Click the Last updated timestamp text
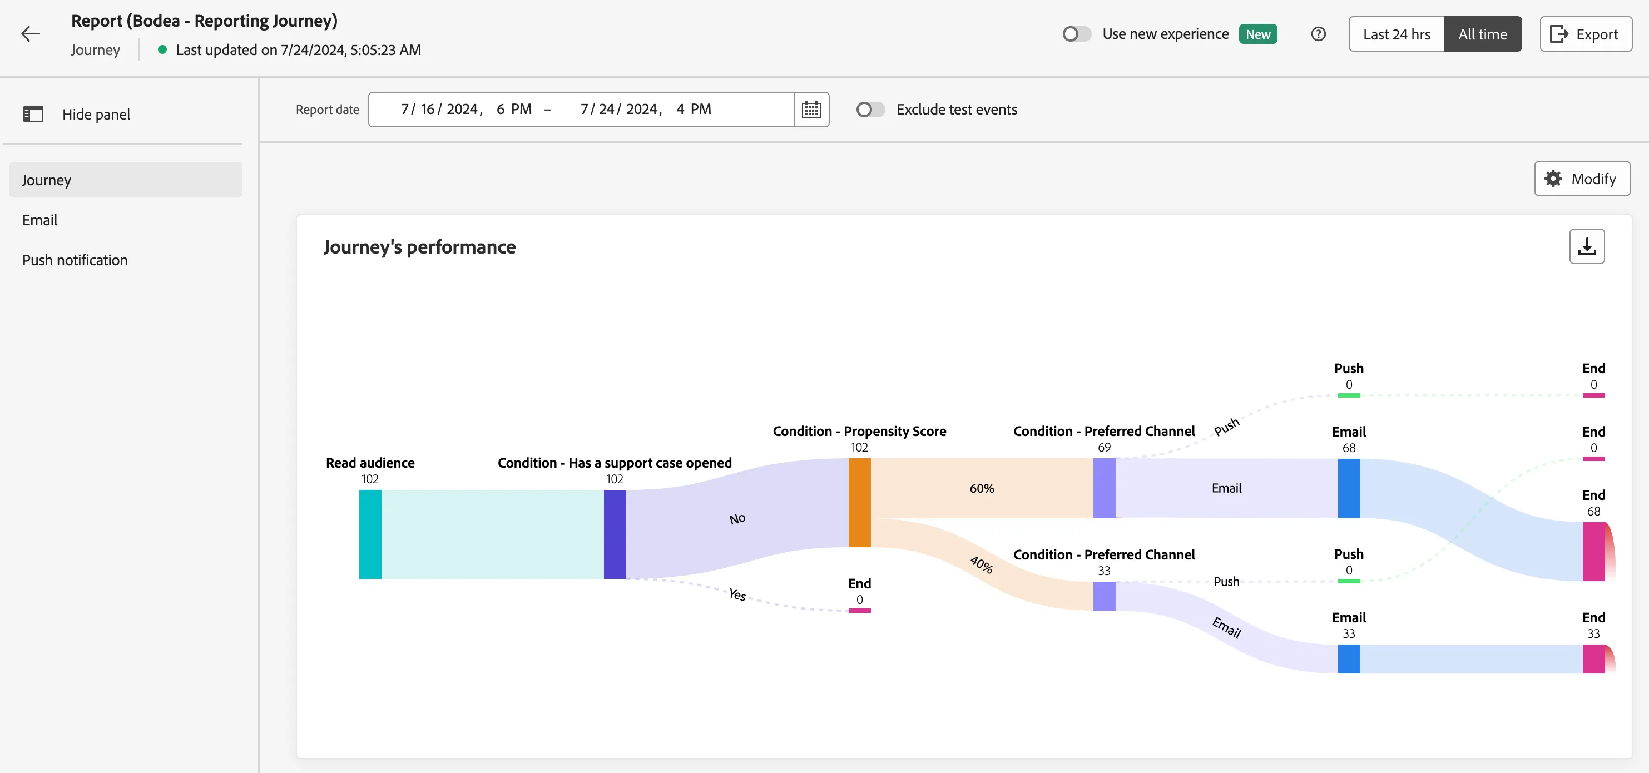 coord(298,50)
